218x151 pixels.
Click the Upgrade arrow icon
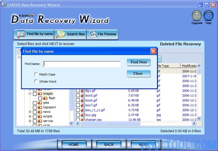197,15
